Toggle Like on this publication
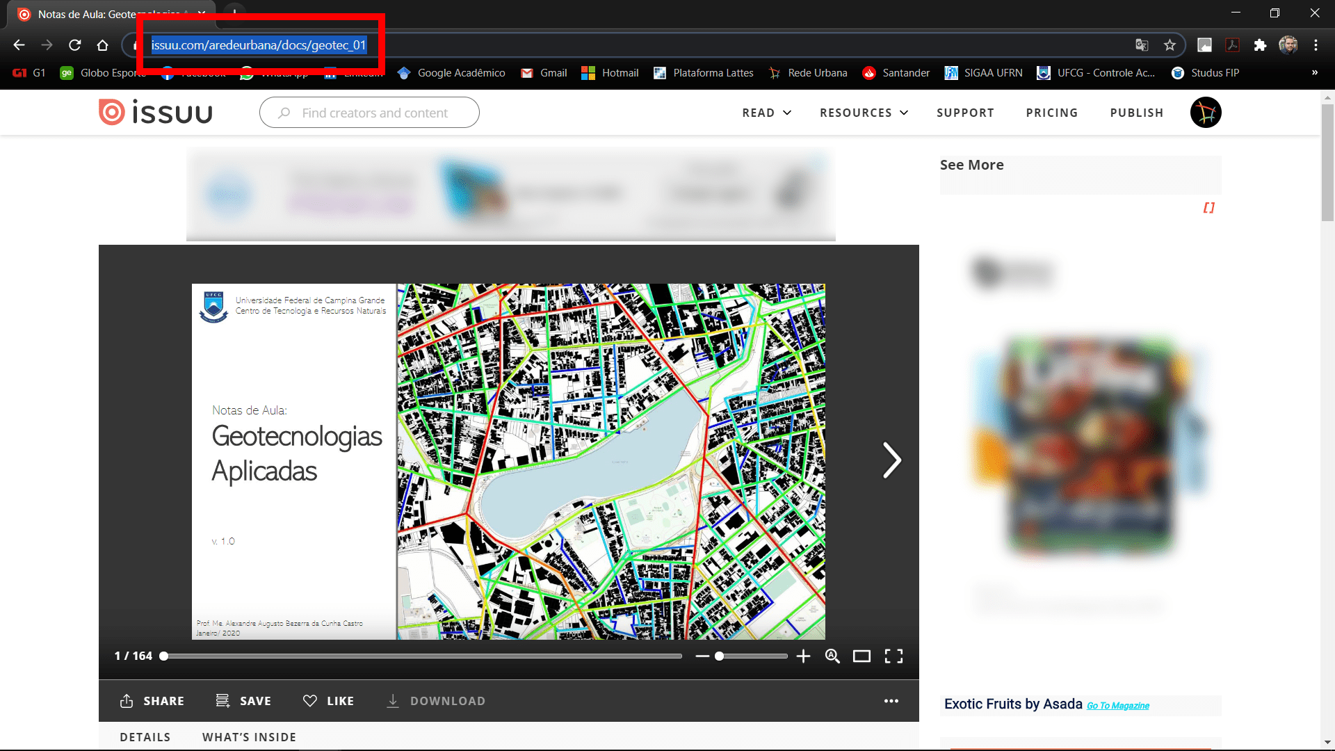This screenshot has height=751, width=1335. 328,701
